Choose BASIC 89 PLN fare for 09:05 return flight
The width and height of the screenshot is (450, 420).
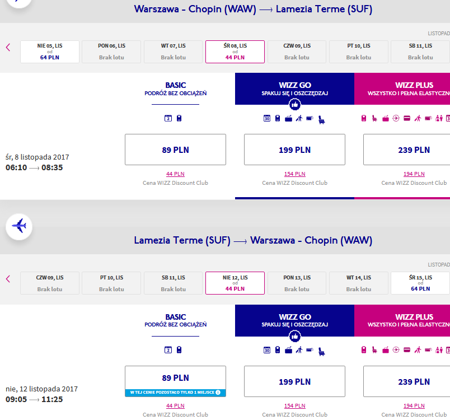[175, 381]
